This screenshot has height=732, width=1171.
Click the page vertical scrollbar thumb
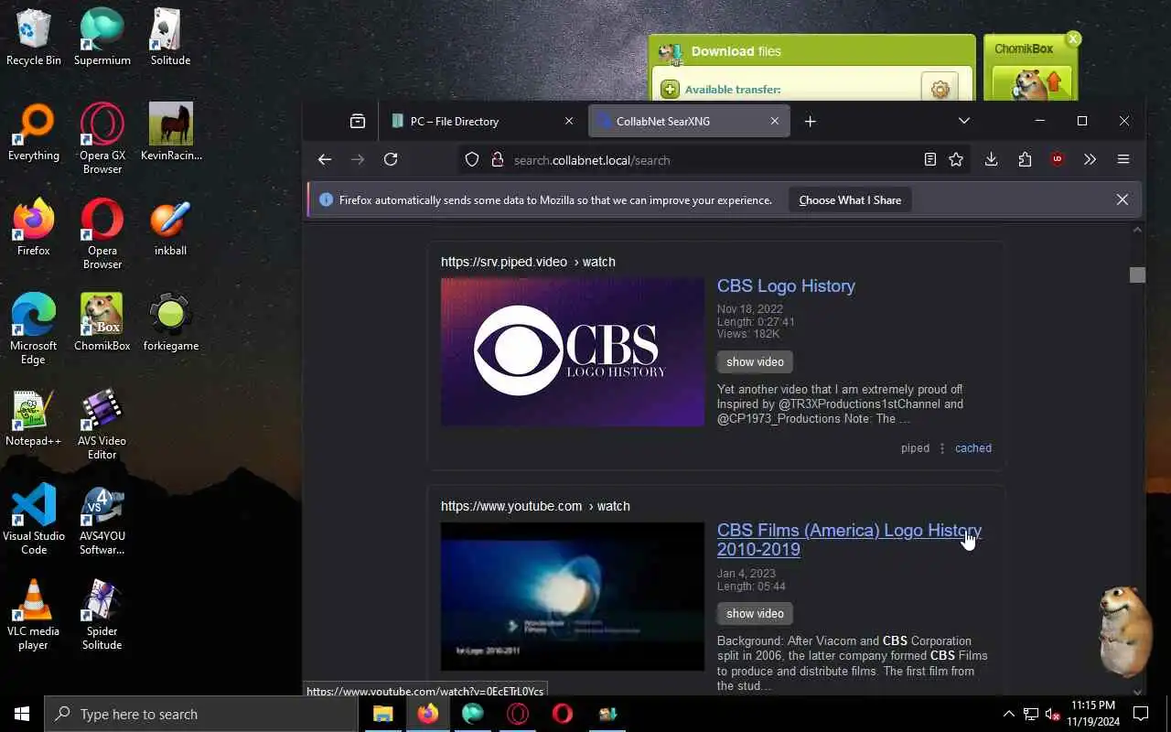1137,274
